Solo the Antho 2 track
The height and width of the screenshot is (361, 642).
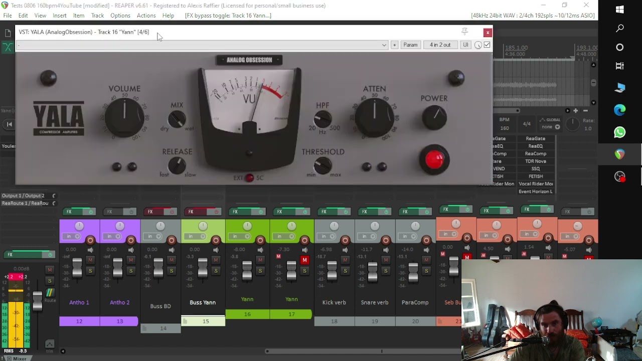(x=131, y=271)
